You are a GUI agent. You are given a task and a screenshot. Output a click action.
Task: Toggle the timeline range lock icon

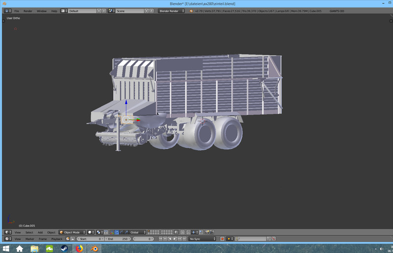(x=72, y=239)
